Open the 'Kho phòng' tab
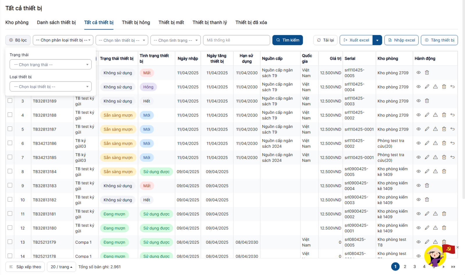The image size is (465, 275). pos(17,22)
